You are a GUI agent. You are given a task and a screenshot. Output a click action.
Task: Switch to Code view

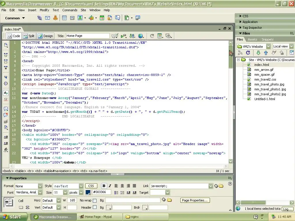pyautogui.click(x=14, y=36)
